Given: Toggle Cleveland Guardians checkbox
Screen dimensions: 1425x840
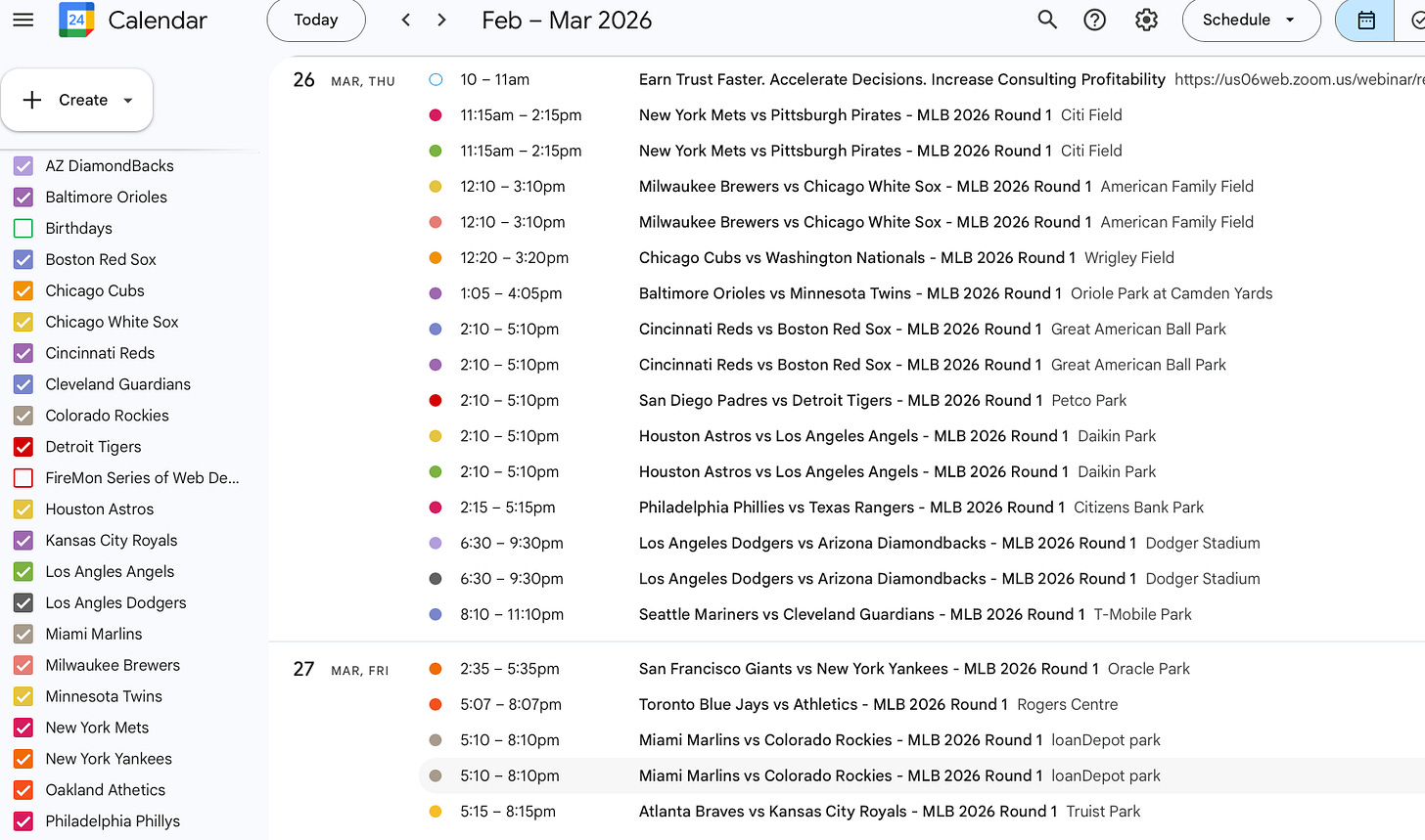Looking at the screenshot, I should click(x=23, y=384).
